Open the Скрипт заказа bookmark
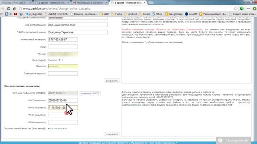The width and height of the screenshot is (257, 144). point(243,14)
